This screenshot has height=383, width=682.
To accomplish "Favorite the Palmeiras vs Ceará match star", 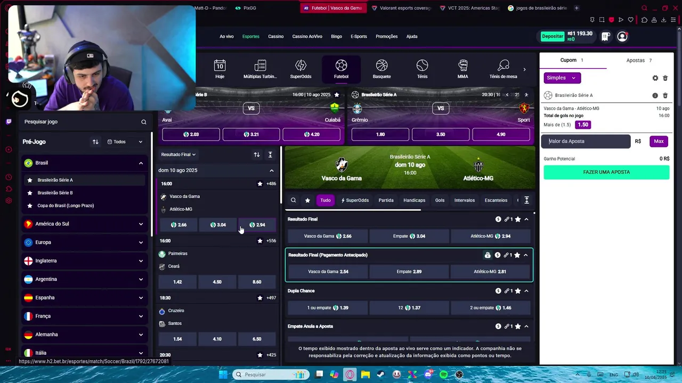I will [260, 240].
